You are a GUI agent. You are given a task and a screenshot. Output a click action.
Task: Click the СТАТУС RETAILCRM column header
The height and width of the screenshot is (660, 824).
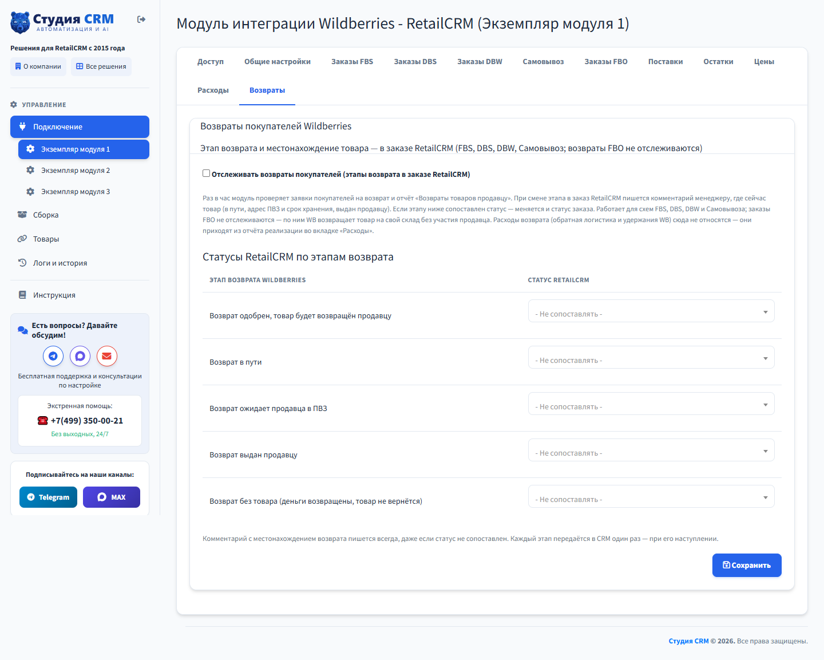[x=558, y=280]
